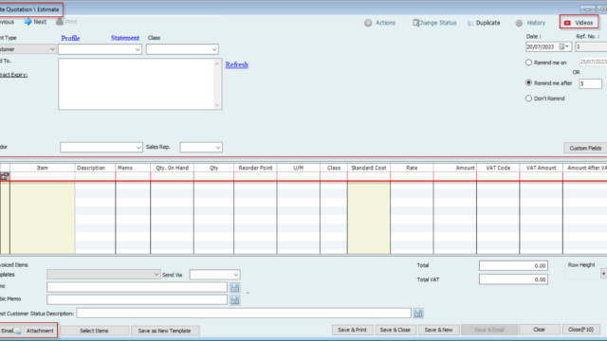
Task: Choose the Don't Remind option
Action: point(528,99)
